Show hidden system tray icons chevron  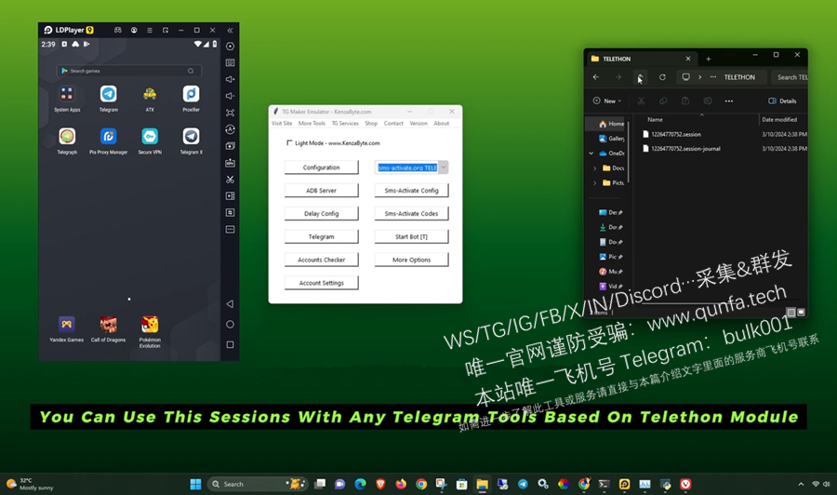point(801,485)
